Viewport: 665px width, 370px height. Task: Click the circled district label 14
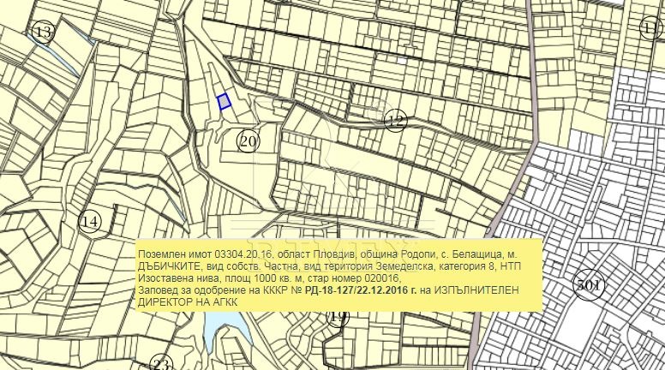click(89, 222)
